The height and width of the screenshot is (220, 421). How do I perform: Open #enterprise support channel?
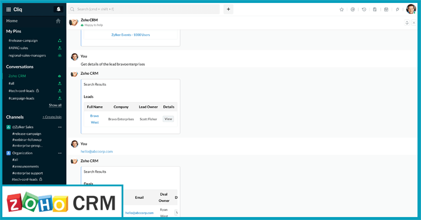[27, 173]
